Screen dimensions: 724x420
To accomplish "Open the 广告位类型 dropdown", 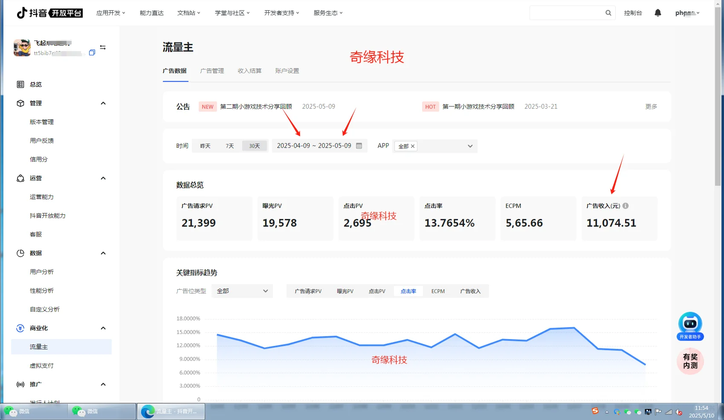I will [x=242, y=291].
